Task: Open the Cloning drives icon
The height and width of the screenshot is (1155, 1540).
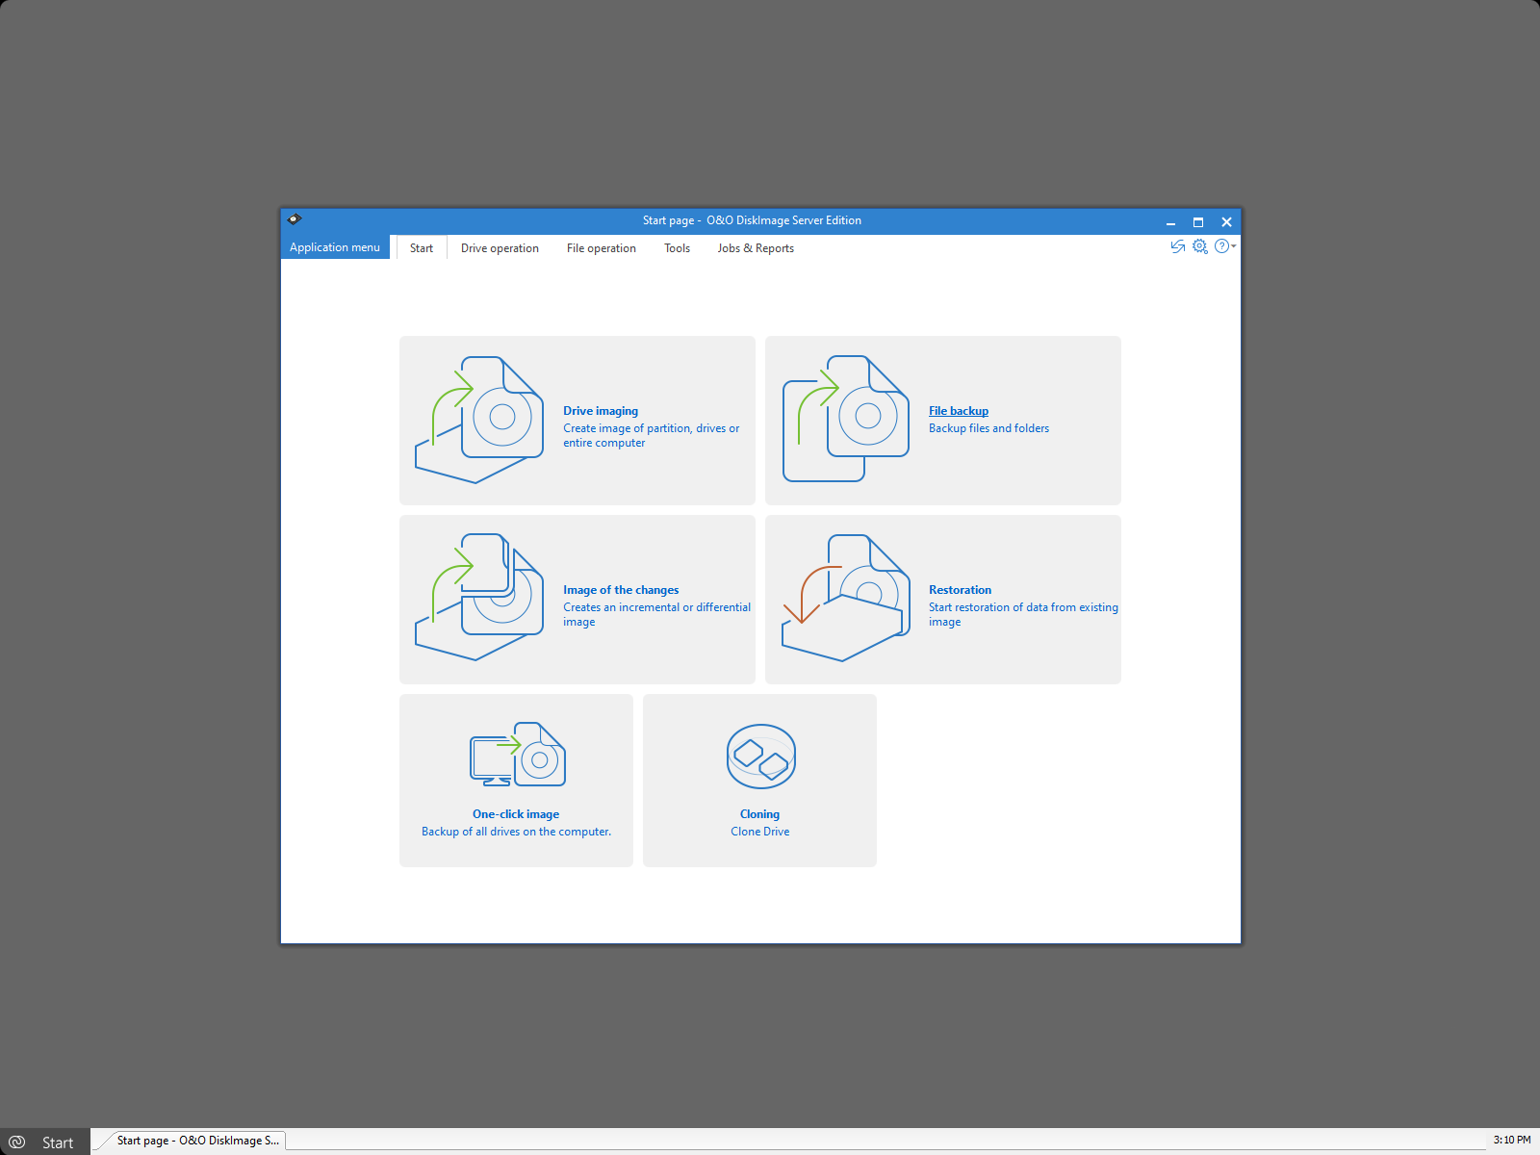Action: click(759, 757)
